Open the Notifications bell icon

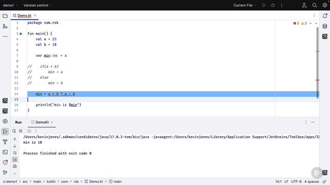coord(325,16)
